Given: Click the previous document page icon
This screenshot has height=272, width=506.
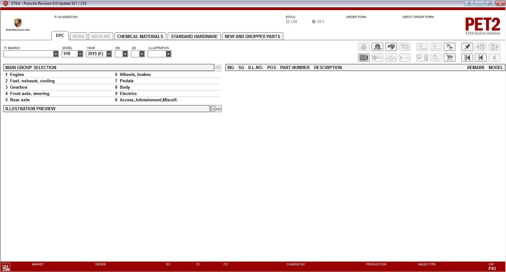Looking at the screenshot, I should point(481,47).
